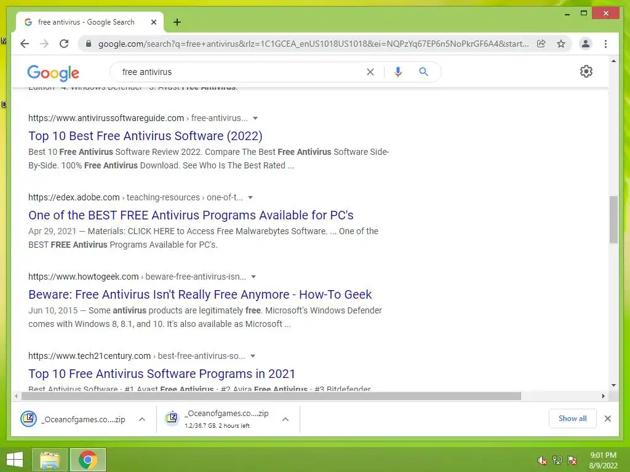Close the downloads bar
Screen dimensions: 630x472
[x=607, y=419]
